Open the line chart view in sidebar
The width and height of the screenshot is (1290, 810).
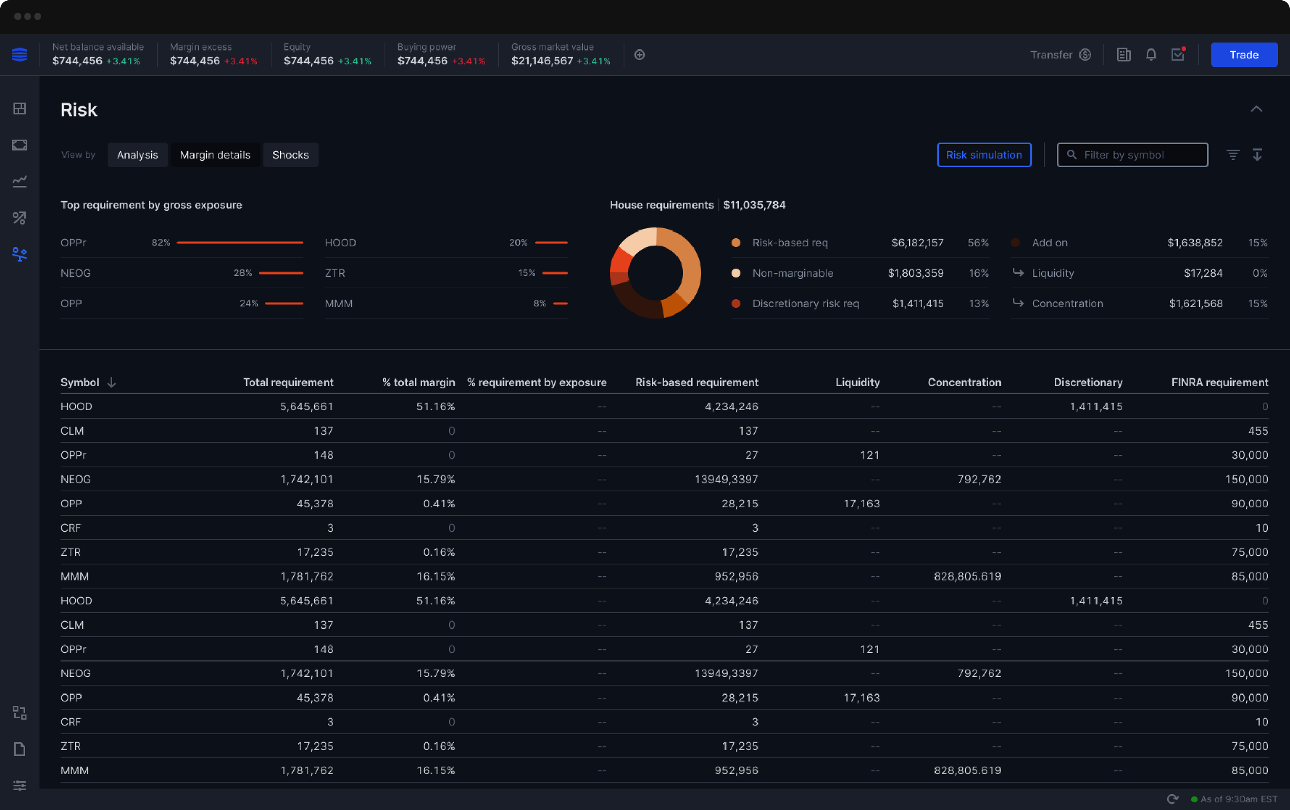click(20, 181)
